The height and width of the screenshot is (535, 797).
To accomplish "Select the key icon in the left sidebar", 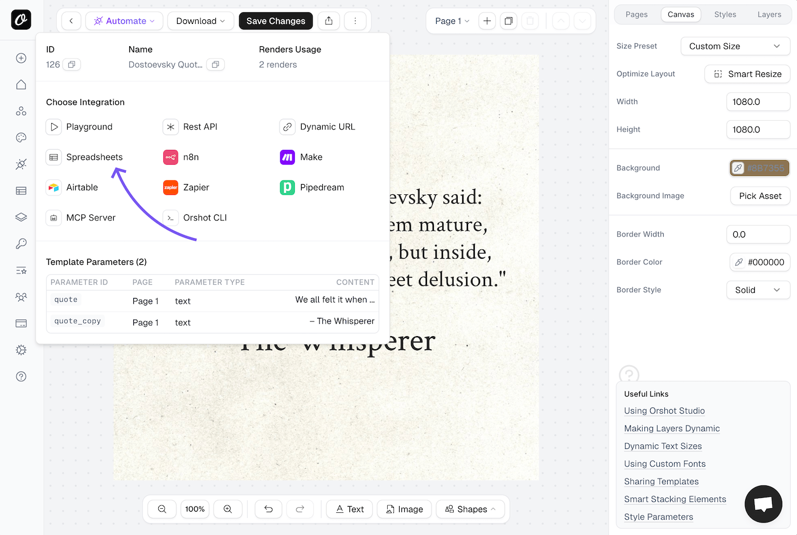I will point(20,244).
